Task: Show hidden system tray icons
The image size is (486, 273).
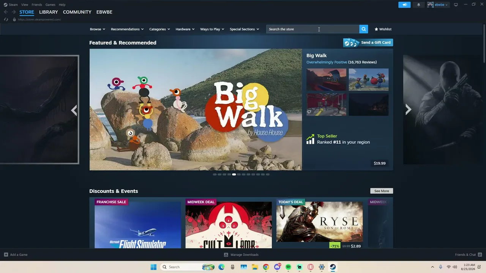Action: pyautogui.click(x=432, y=267)
